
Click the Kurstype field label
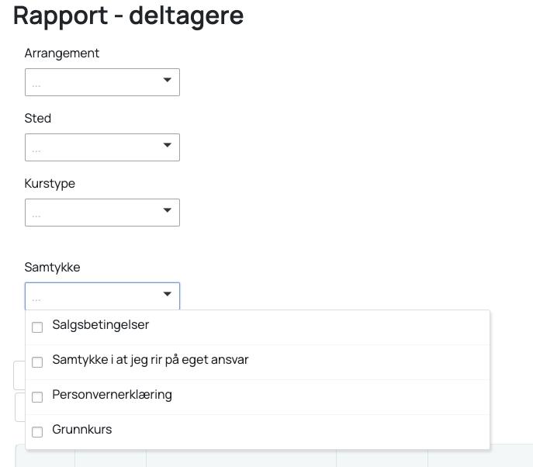[x=50, y=184]
